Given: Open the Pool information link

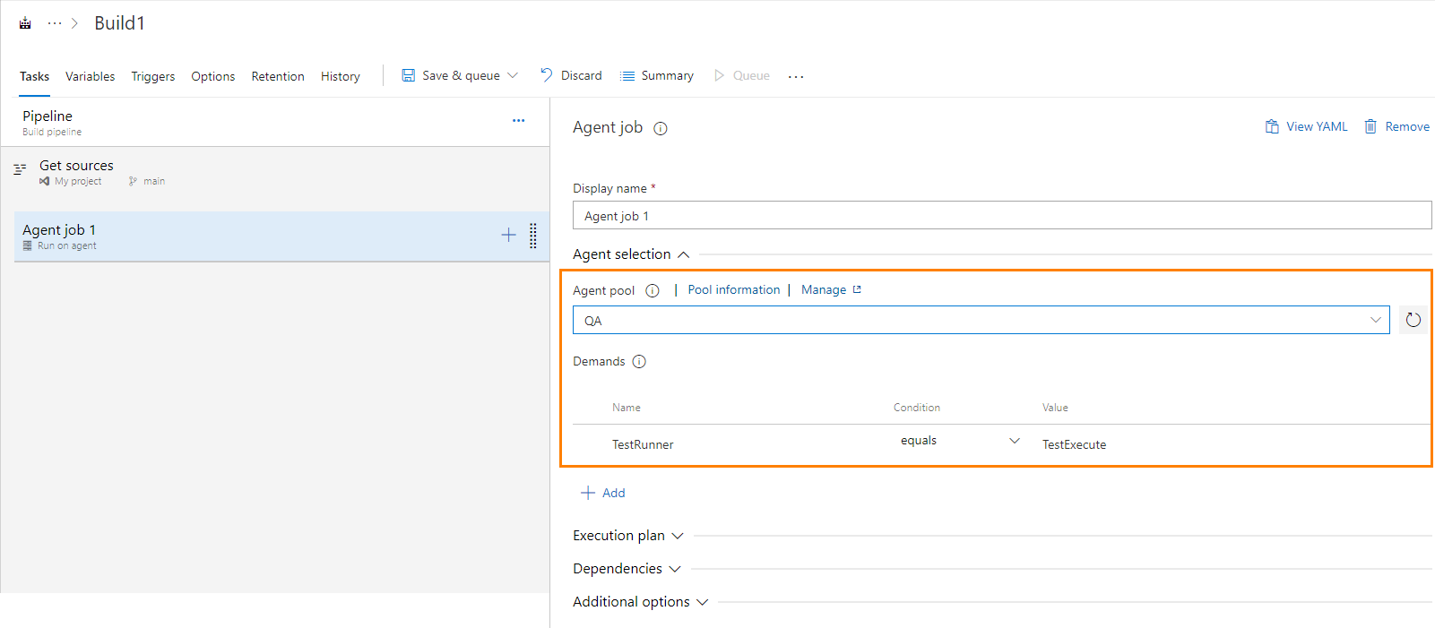Looking at the screenshot, I should (x=733, y=290).
